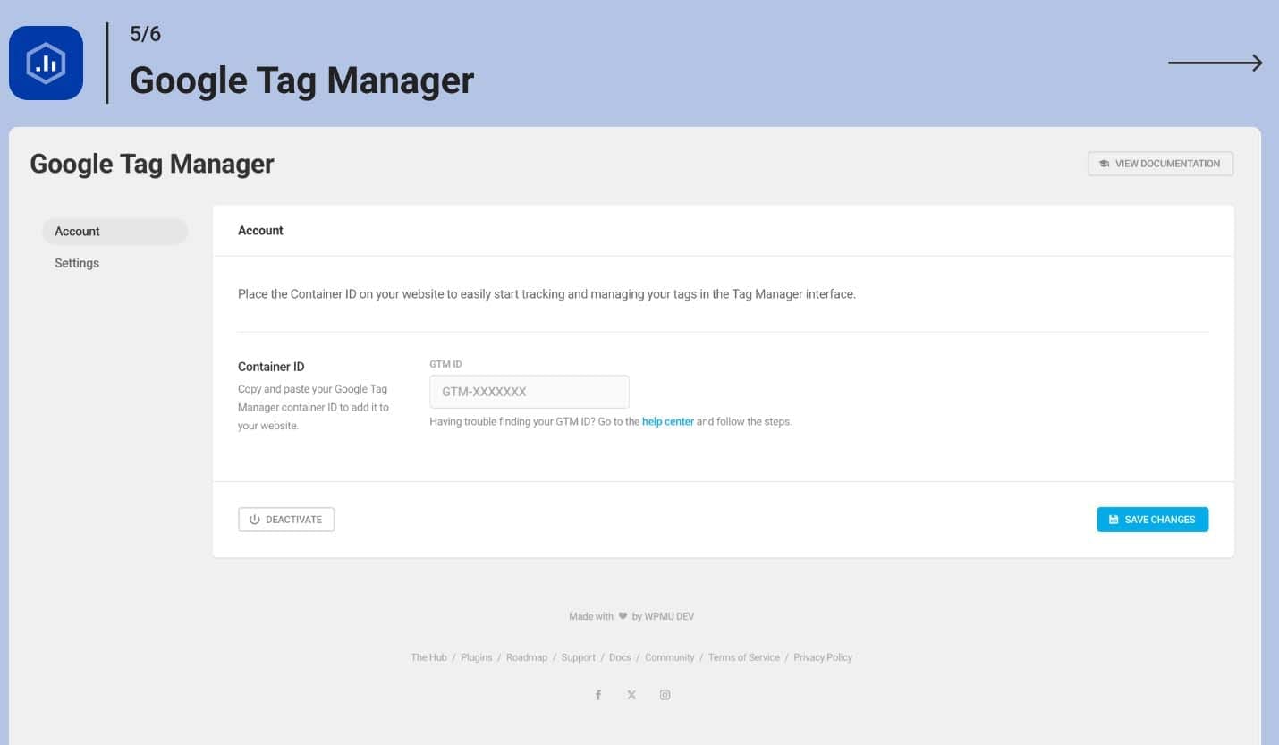Open the Instagram social icon
Viewport: 1279px width, 745px height.
pyautogui.click(x=665, y=695)
